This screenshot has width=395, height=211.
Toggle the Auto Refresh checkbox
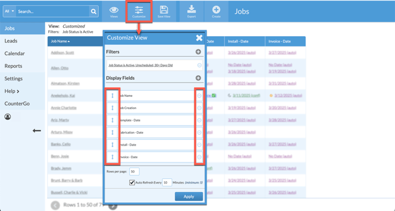(131, 182)
